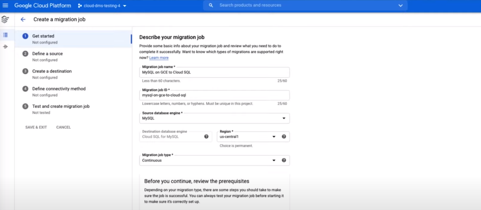481x210 pixels.
Task: Open the connection profiles arrow icon
Action: pos(5,46)
